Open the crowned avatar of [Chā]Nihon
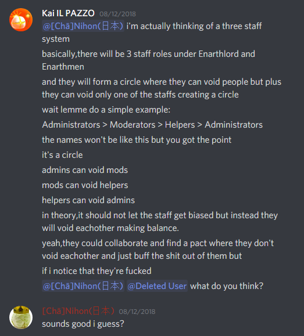The image size is (304, 336). pyautogui.click(x=21, y=317)
